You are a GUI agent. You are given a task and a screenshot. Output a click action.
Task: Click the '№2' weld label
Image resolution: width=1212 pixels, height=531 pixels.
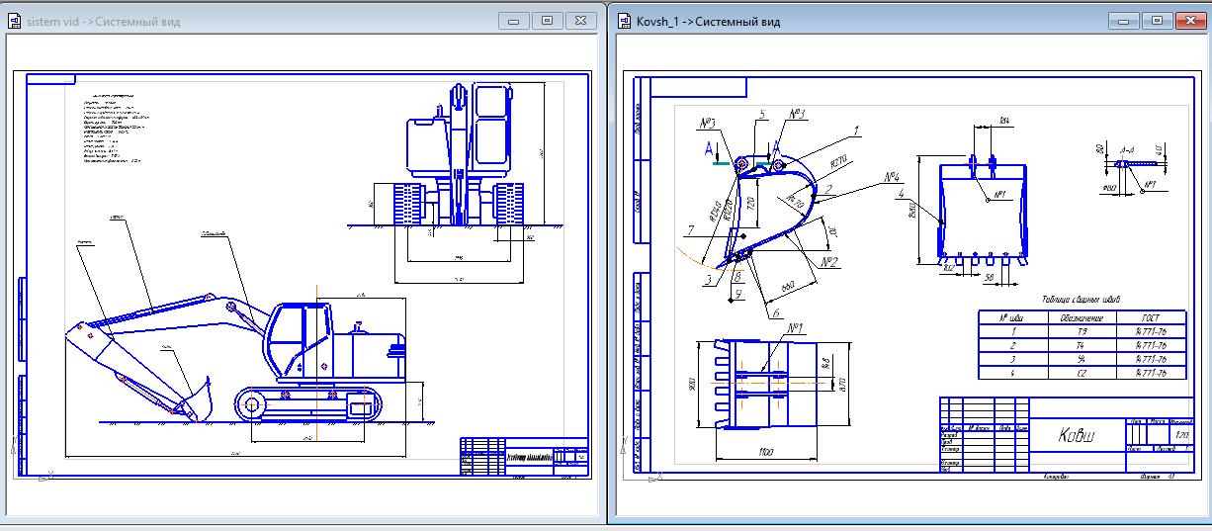pos(829,262)
